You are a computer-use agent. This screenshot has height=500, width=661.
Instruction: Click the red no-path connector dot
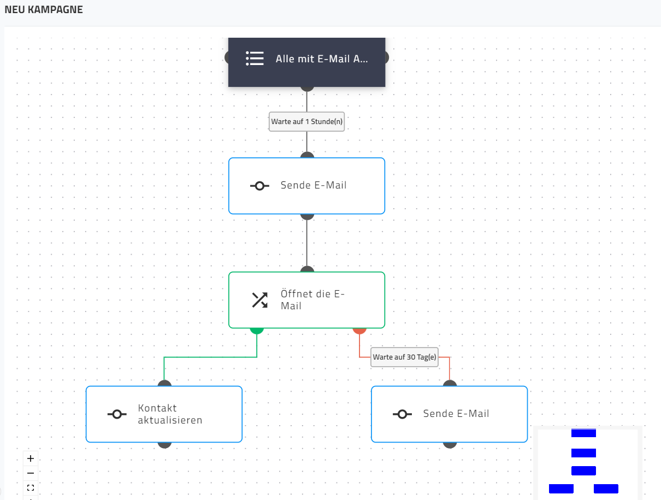coord(359,330)
